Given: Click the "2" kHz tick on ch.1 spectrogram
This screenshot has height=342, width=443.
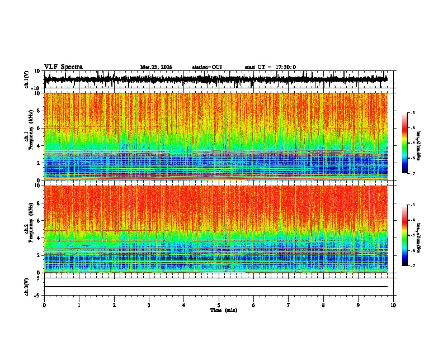Looking at the screenshot, I should point(39,163).
